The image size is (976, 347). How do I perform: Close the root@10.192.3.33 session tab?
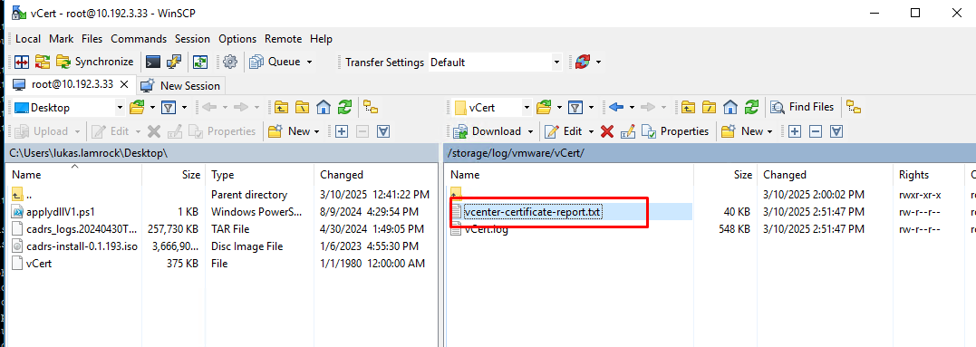(x=124, y=84)
